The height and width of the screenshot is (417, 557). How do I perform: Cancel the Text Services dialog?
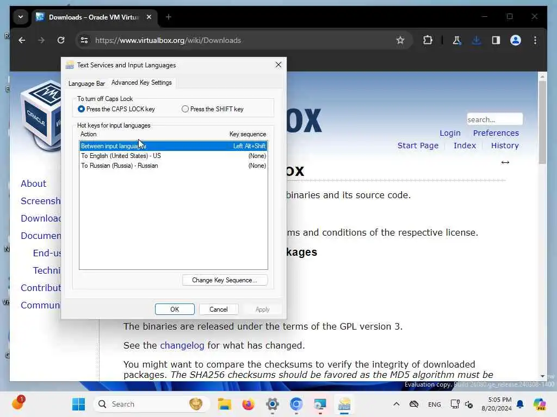pos(219,309)
